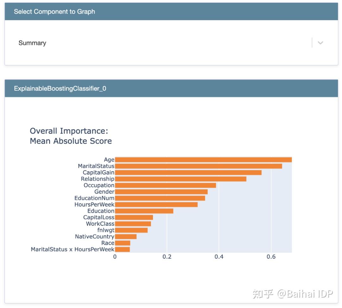342x308 pixels.
Task: Expand the component dropdown chevron
Action: [x=320, y=43]
